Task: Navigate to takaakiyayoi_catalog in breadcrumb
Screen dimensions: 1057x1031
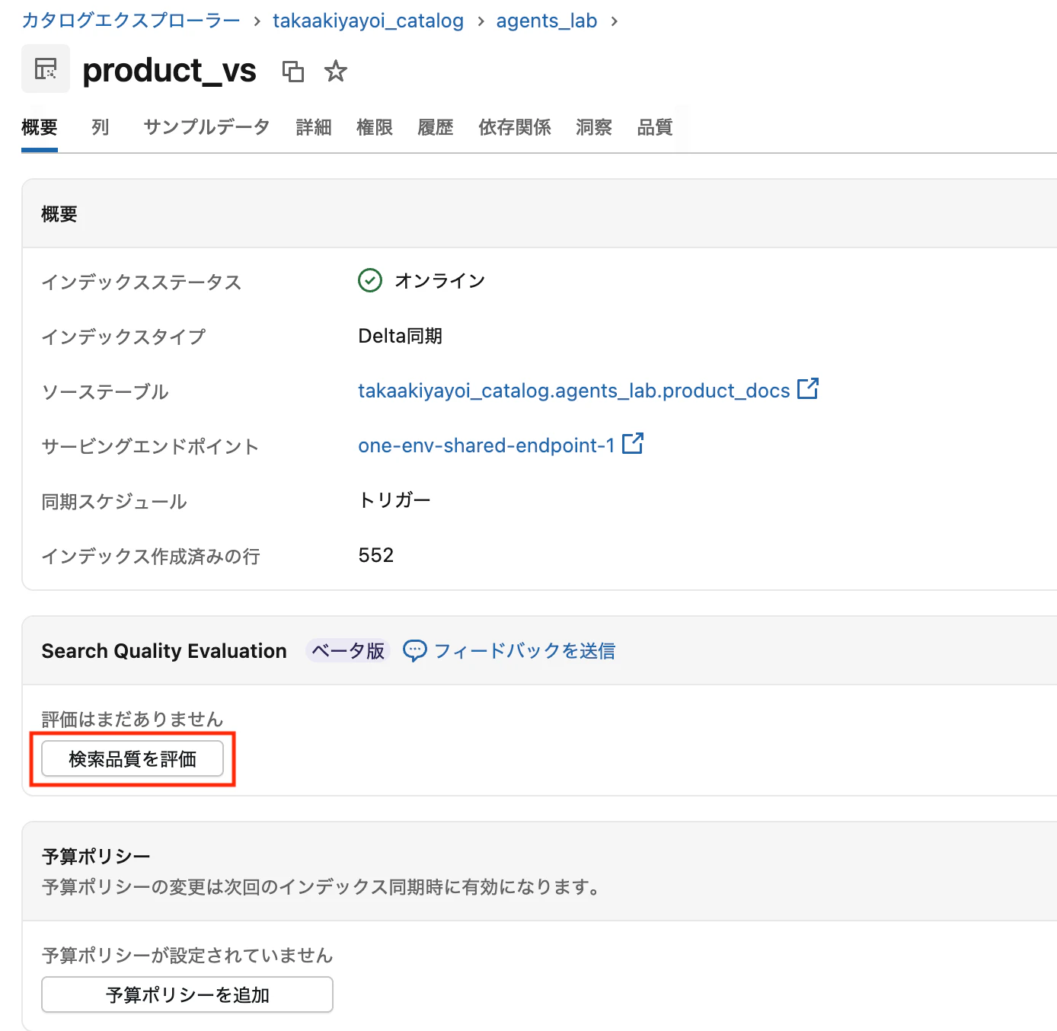Action: click(x=368, y=21)
